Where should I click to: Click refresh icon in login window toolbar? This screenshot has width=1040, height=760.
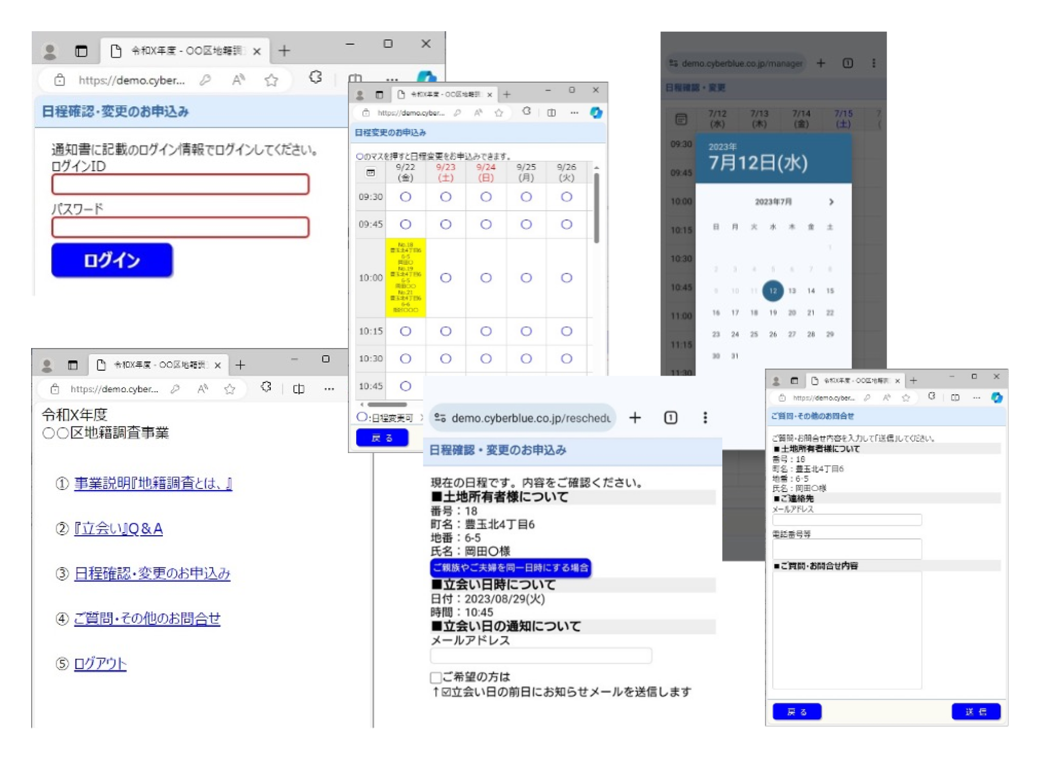click(315, 78)
